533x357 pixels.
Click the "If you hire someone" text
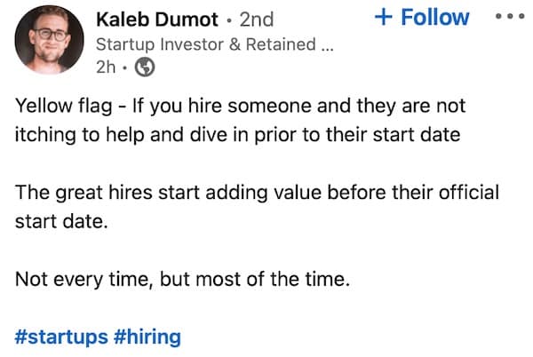click(x=206, y=107)
